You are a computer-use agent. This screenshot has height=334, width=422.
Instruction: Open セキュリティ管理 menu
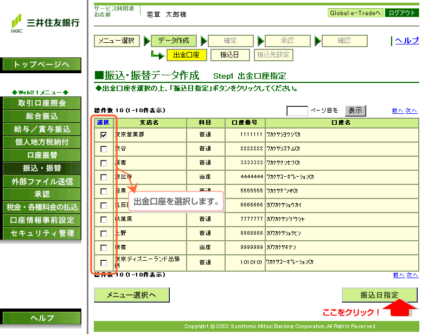(x=42, y=233)
